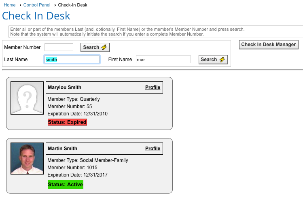The image size is (303, 198).
Task: Click the Home breadcrumb link
Action: (10, 5)
